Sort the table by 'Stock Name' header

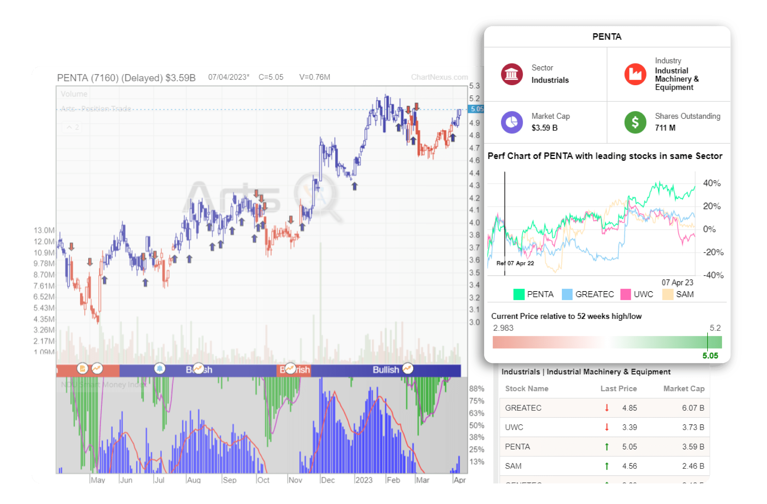[527, 388]
